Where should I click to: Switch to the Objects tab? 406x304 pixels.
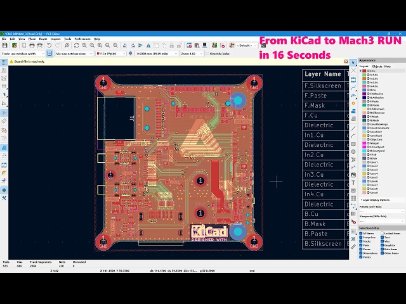tap(376, 66)
